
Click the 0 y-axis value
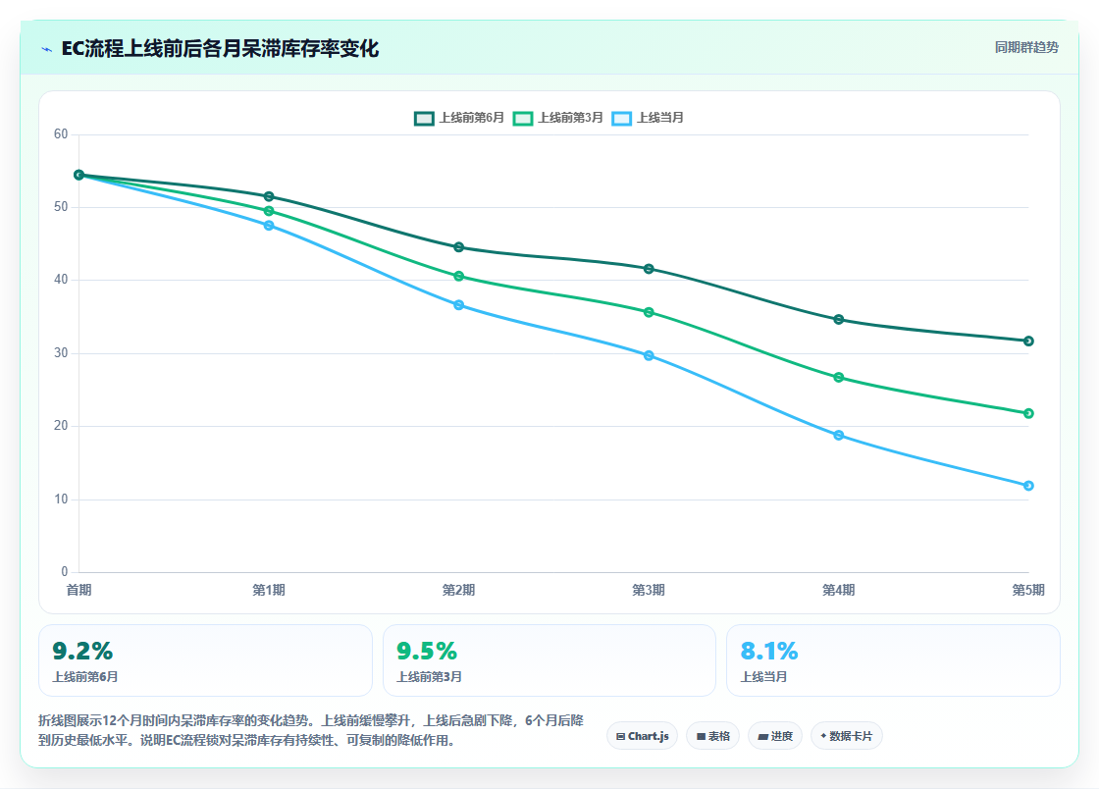[x=65, y=572]
